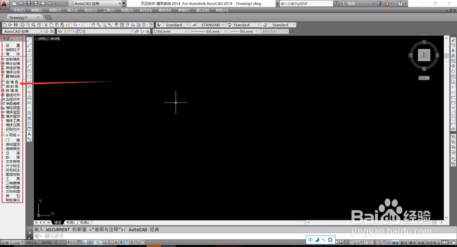
Task: Toggle the layer lock padlock icon
Action: 77,31
